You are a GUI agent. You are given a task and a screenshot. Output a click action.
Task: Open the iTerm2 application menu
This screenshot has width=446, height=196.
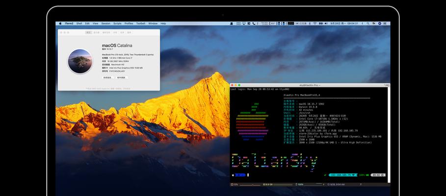tap(69, 24)
